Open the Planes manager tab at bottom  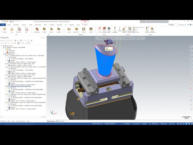click(13, 121)
